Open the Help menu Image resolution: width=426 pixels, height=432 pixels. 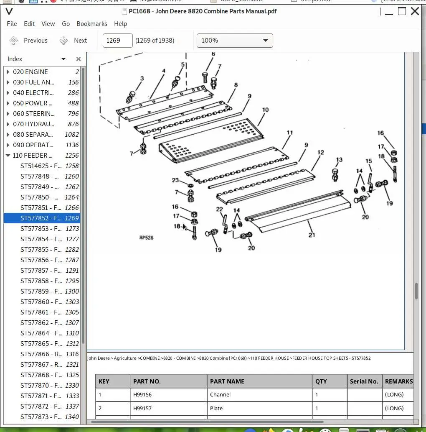click(x=121, y=24)
